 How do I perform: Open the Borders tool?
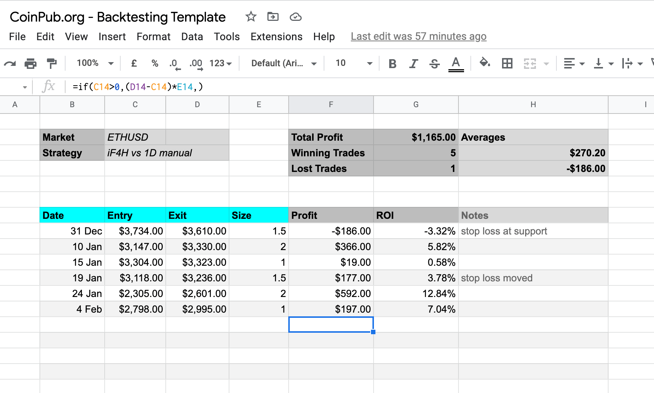pos(507,63)
